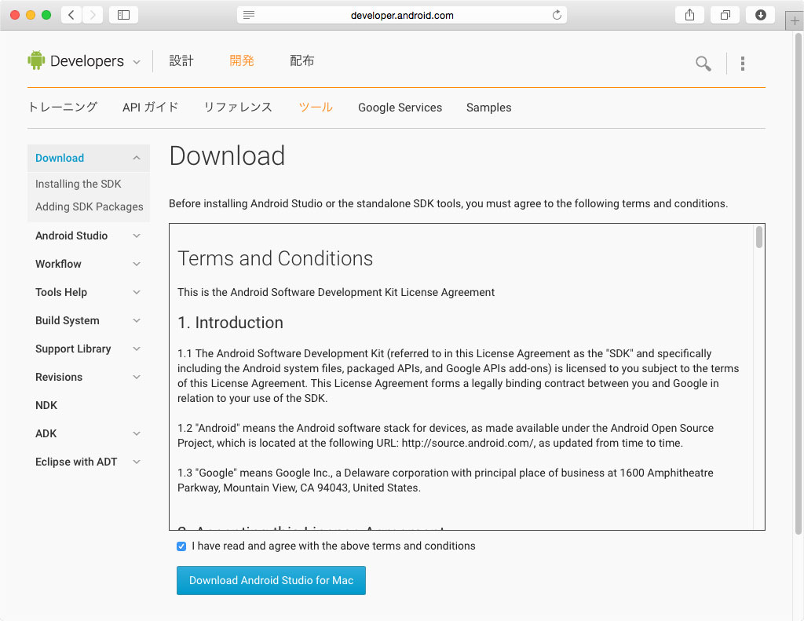804x621 pixels.
Task: Open the Adding SDK Packages link
Action: point(90,206)
